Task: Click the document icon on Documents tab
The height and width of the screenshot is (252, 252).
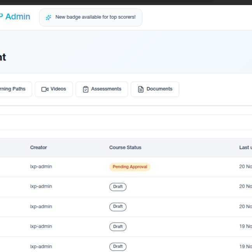Action: [x=141, y=89]
